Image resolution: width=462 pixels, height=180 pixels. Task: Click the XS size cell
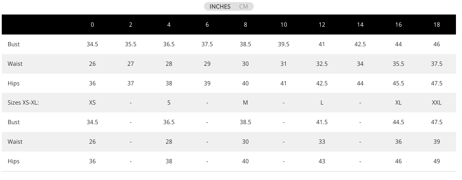92,102
